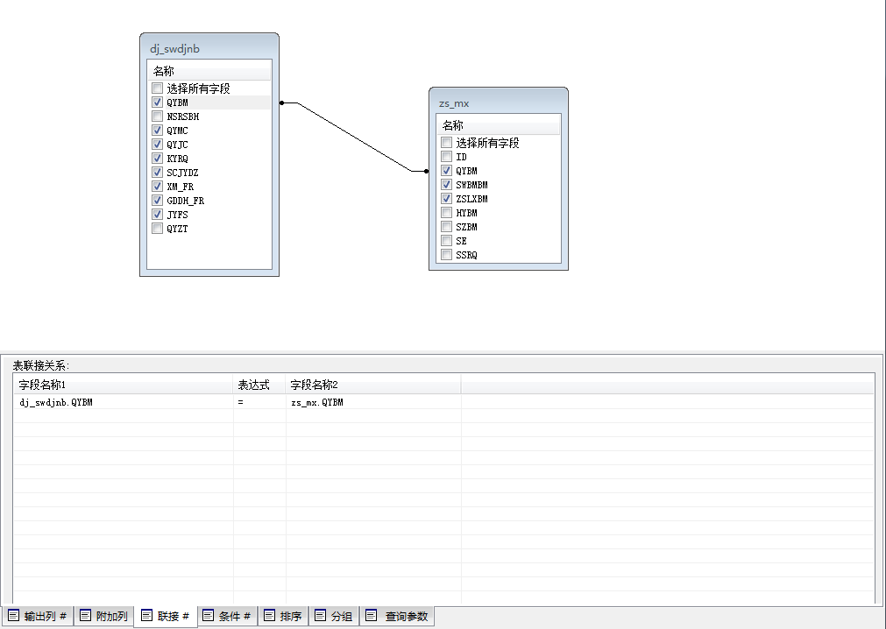Check 选择所有字段 in zs_mx table
The width and height of the screenshot is (886, 629).
(x=447, y=143)
